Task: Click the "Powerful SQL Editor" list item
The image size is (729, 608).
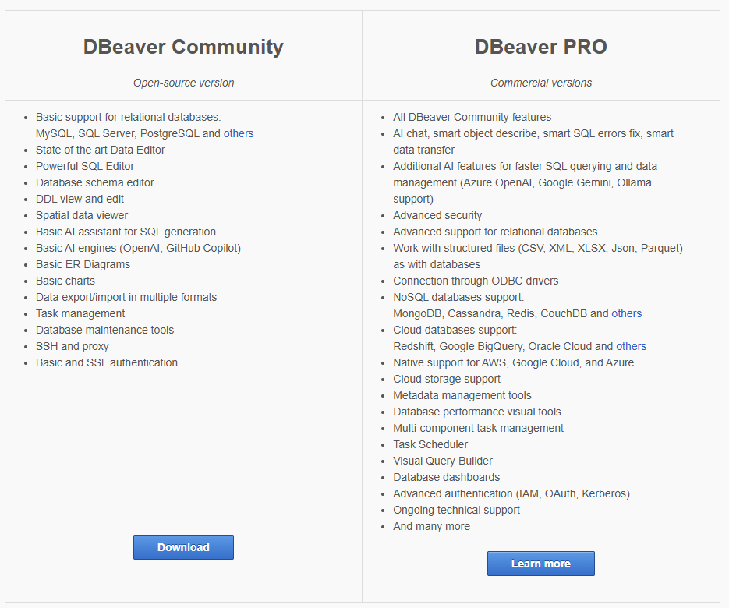Action: (85, 166)
